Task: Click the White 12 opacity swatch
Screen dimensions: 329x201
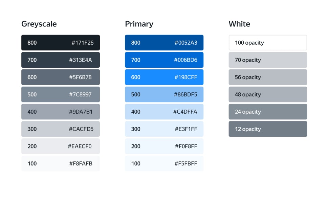Action: pyautogui.click(x=268, y=129)
